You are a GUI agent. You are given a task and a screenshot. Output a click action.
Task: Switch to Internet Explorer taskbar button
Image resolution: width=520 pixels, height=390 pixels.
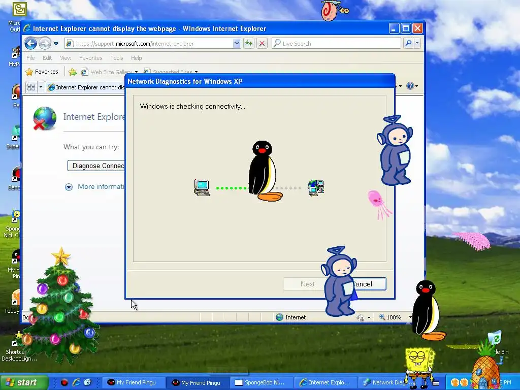tap(326, 382)
